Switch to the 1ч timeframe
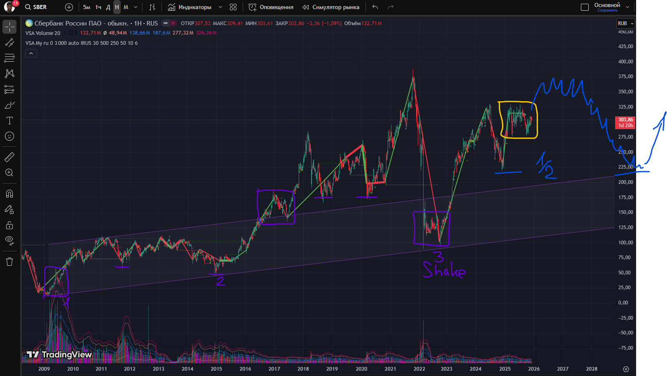This screenshot has width=667, height=376. click(98, 7)
